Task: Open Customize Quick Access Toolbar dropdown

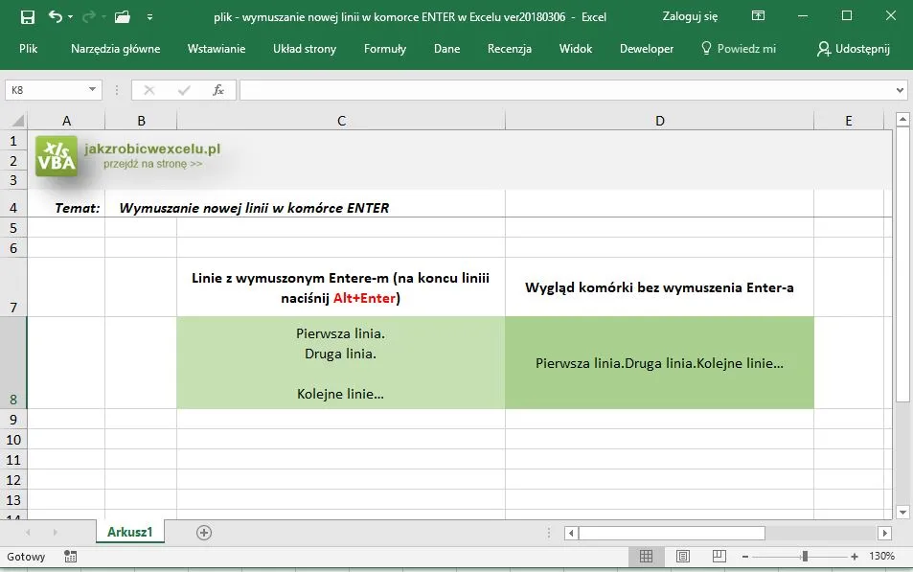Action: point(149,17)
